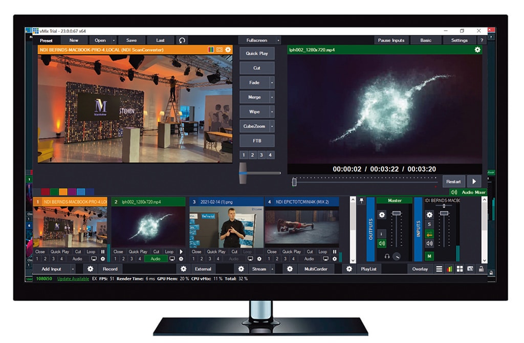Open Master audio settings gear
The width and height of the screenshot is (524, 343).
pyautogui.click(x=382, y=215)
